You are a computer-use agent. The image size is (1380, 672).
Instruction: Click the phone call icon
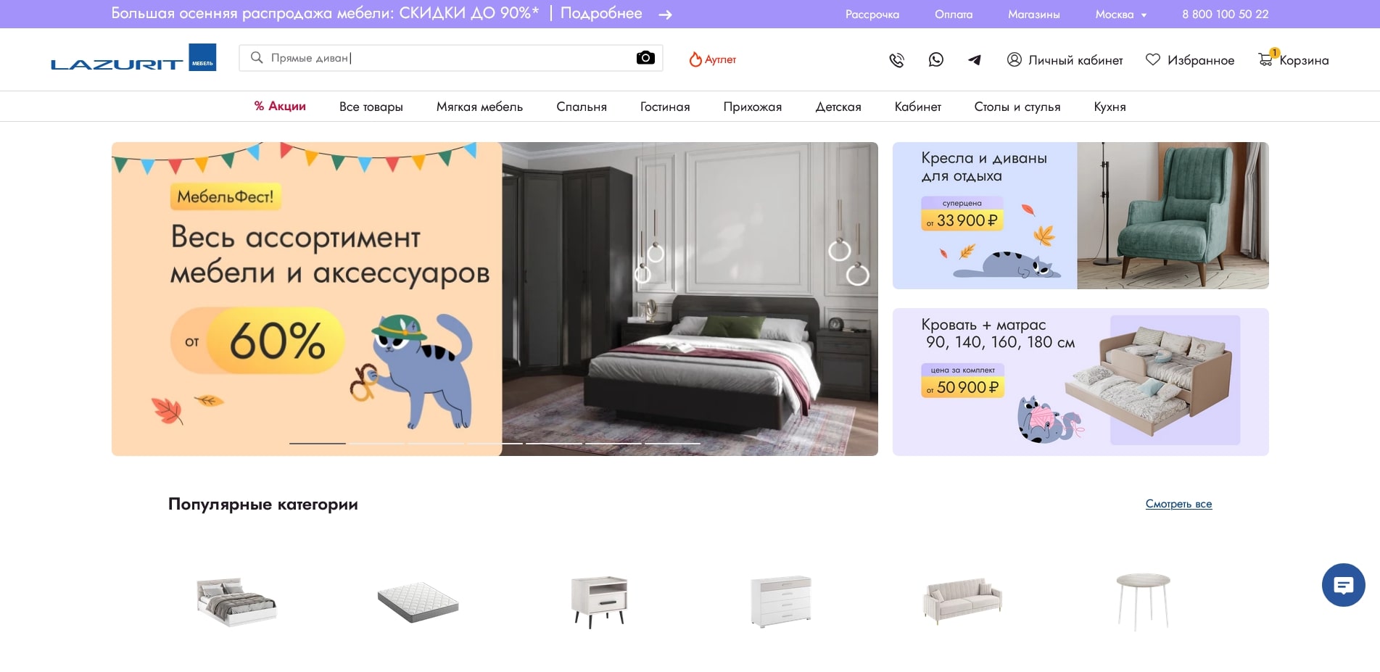click(x=896, y=60)
